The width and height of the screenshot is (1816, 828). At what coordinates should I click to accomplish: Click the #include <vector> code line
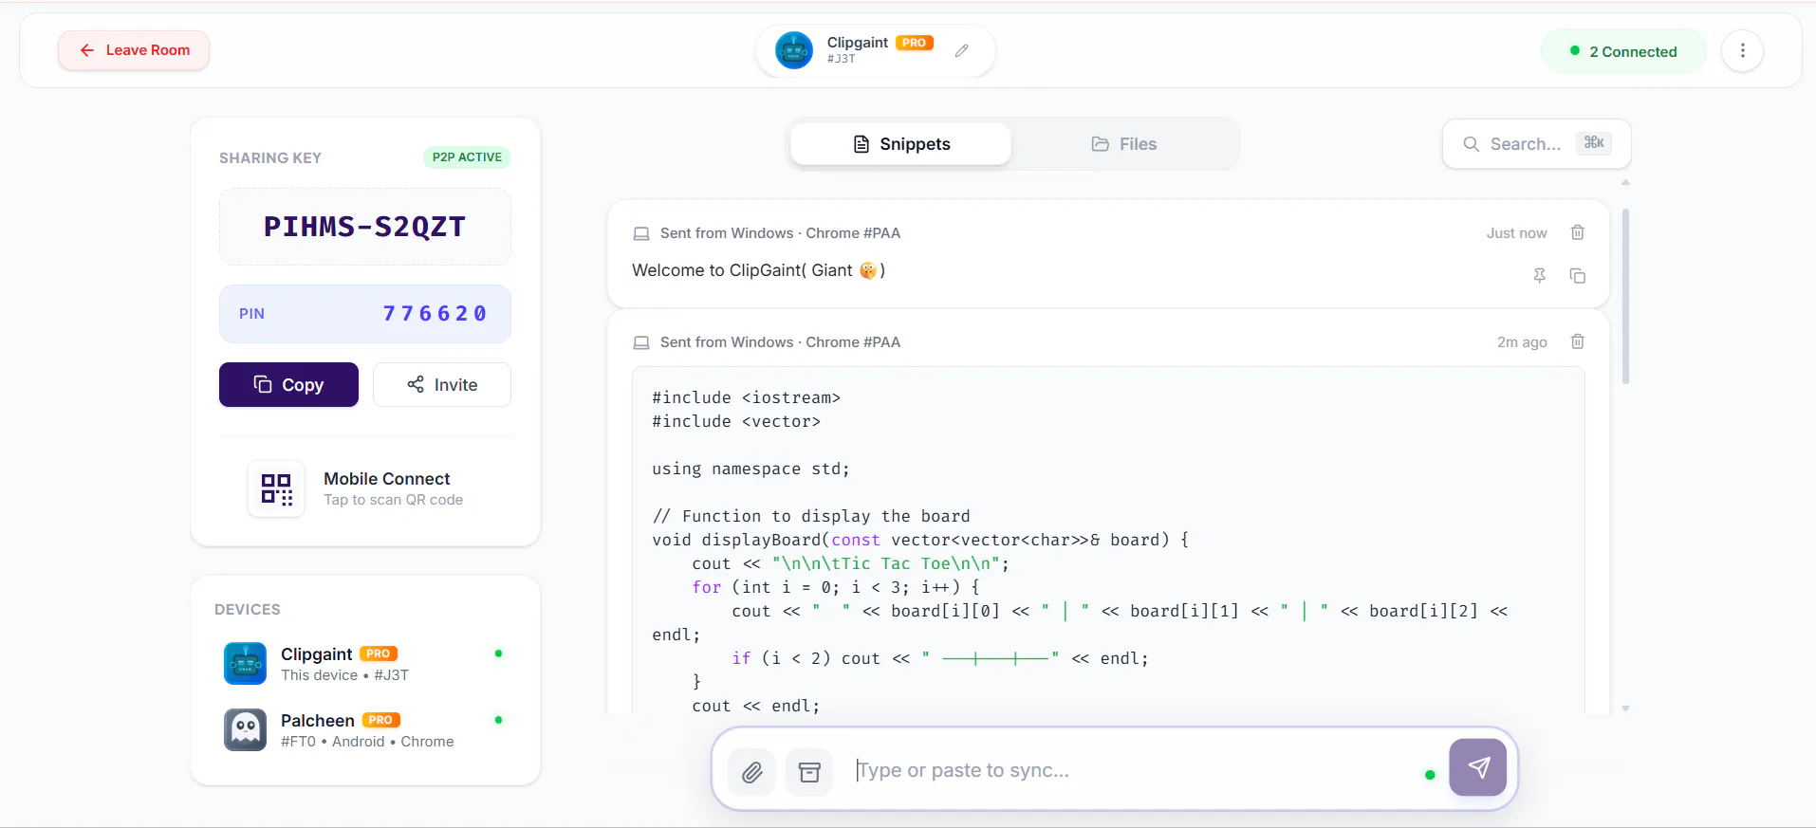[736, 421]
